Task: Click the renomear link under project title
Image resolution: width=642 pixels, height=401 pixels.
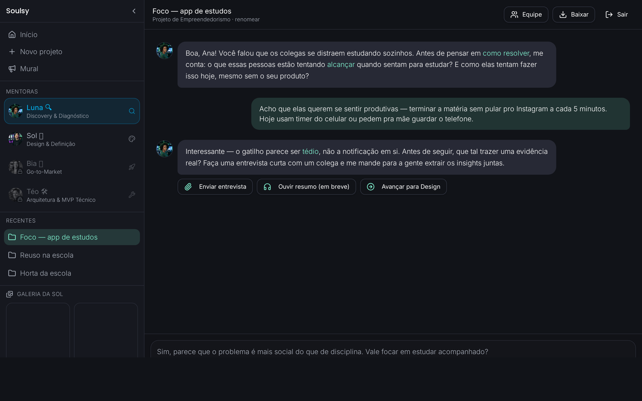Action: click(247, 20)
